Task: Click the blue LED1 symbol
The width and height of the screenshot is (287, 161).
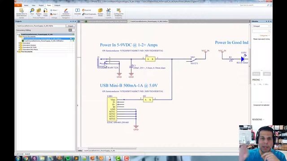Action: tap(243, 59)
